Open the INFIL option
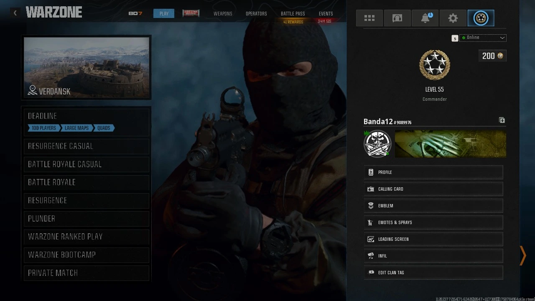Screen dimensions: 535x301 click(x=433, y=256)
